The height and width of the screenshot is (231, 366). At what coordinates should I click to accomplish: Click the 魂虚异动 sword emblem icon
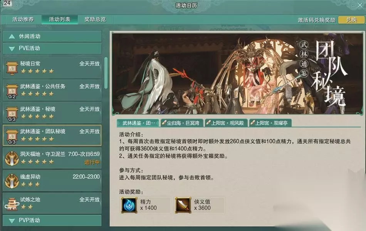point(12,181)
